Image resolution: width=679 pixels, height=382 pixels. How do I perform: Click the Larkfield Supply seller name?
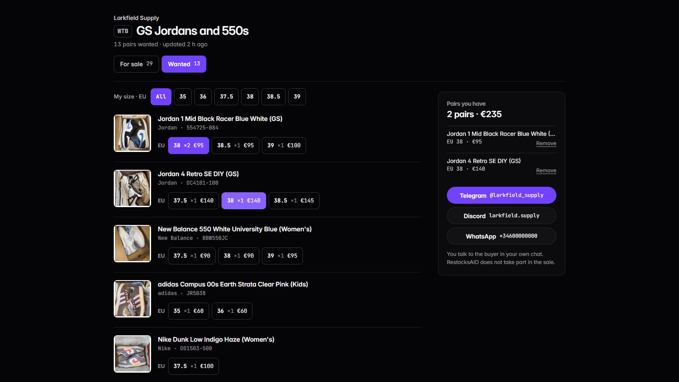point(136,18)
